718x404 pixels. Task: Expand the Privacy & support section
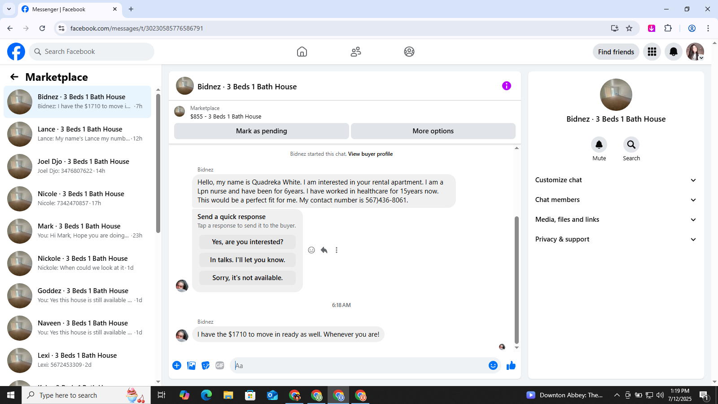[616, 239]
